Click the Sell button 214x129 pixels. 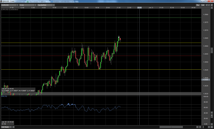click(203, 5)
